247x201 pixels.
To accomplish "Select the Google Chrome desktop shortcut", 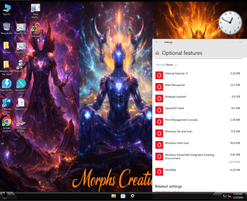I will tap(6, 124).
